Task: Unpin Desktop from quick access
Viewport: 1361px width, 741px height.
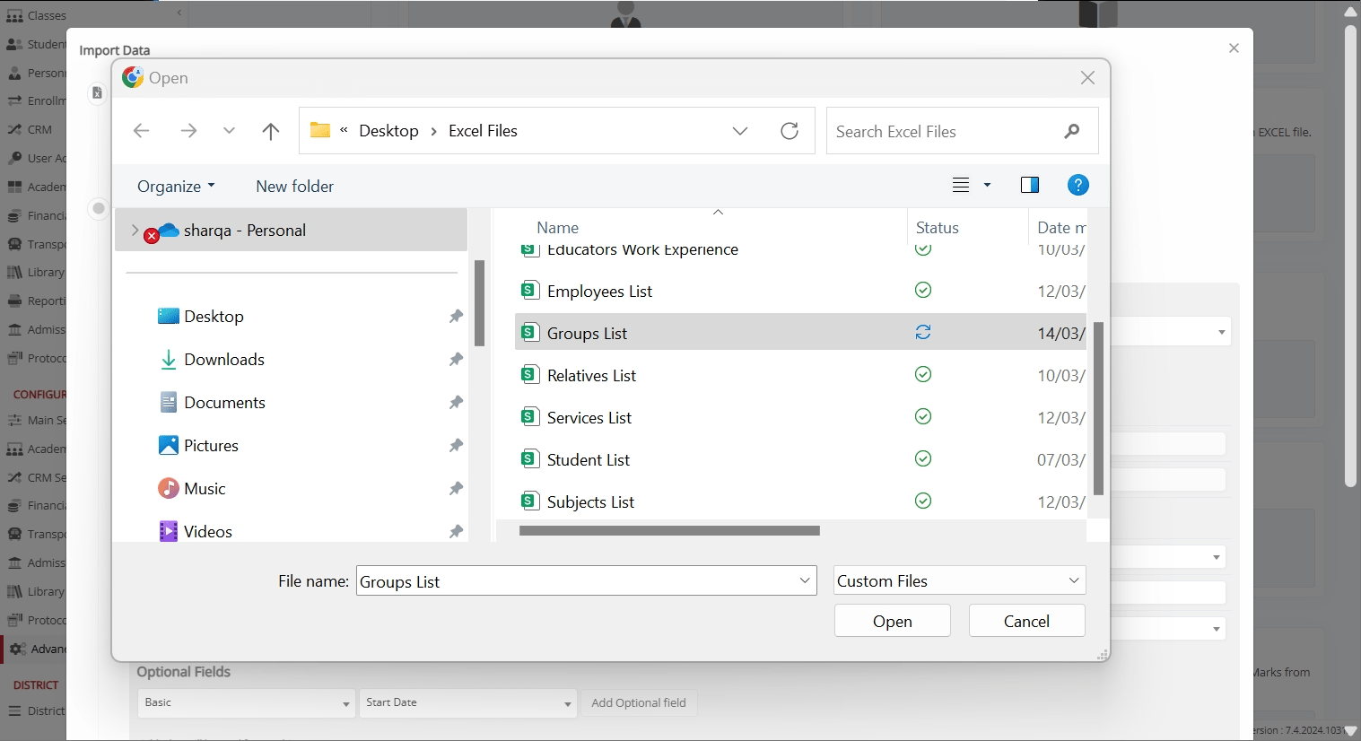Action: 456,317
